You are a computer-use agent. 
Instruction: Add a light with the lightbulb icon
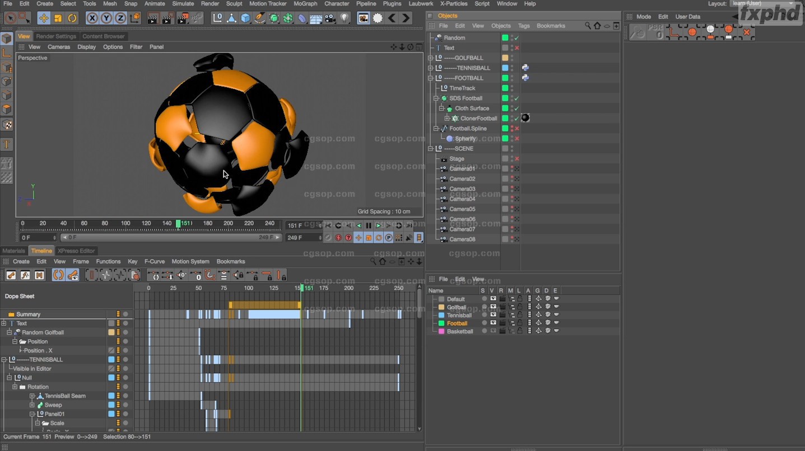click(345, 18)
